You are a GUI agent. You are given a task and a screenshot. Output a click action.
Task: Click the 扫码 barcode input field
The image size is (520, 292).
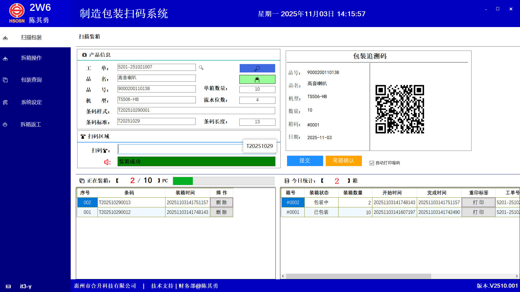coord(180,149)
